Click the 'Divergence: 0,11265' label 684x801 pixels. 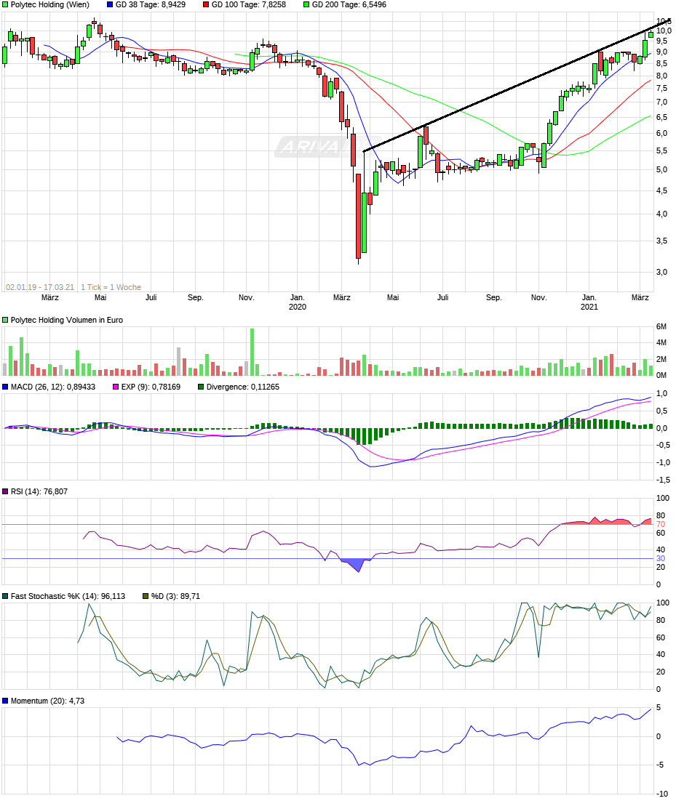tap(243, 387)
